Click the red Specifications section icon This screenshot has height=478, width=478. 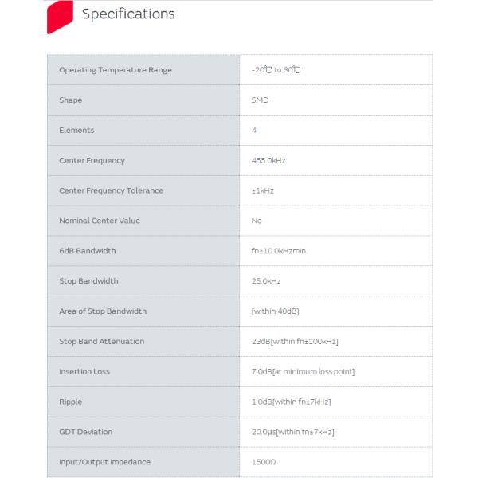(x=60, y=17)
